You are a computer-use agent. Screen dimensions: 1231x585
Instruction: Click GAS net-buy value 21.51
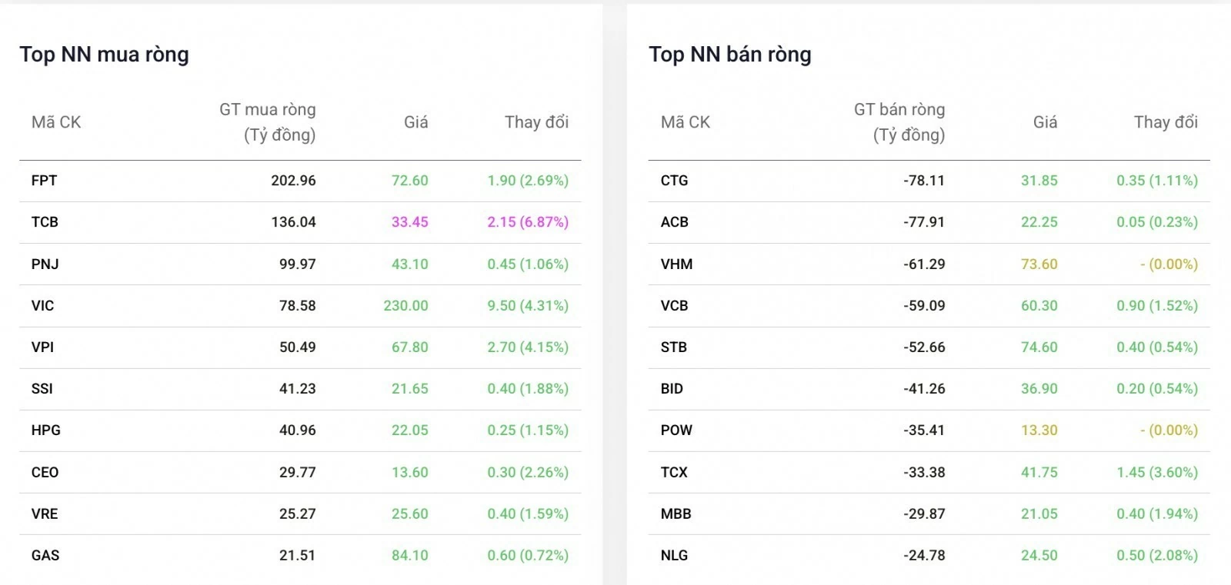[x=297, y=556]
